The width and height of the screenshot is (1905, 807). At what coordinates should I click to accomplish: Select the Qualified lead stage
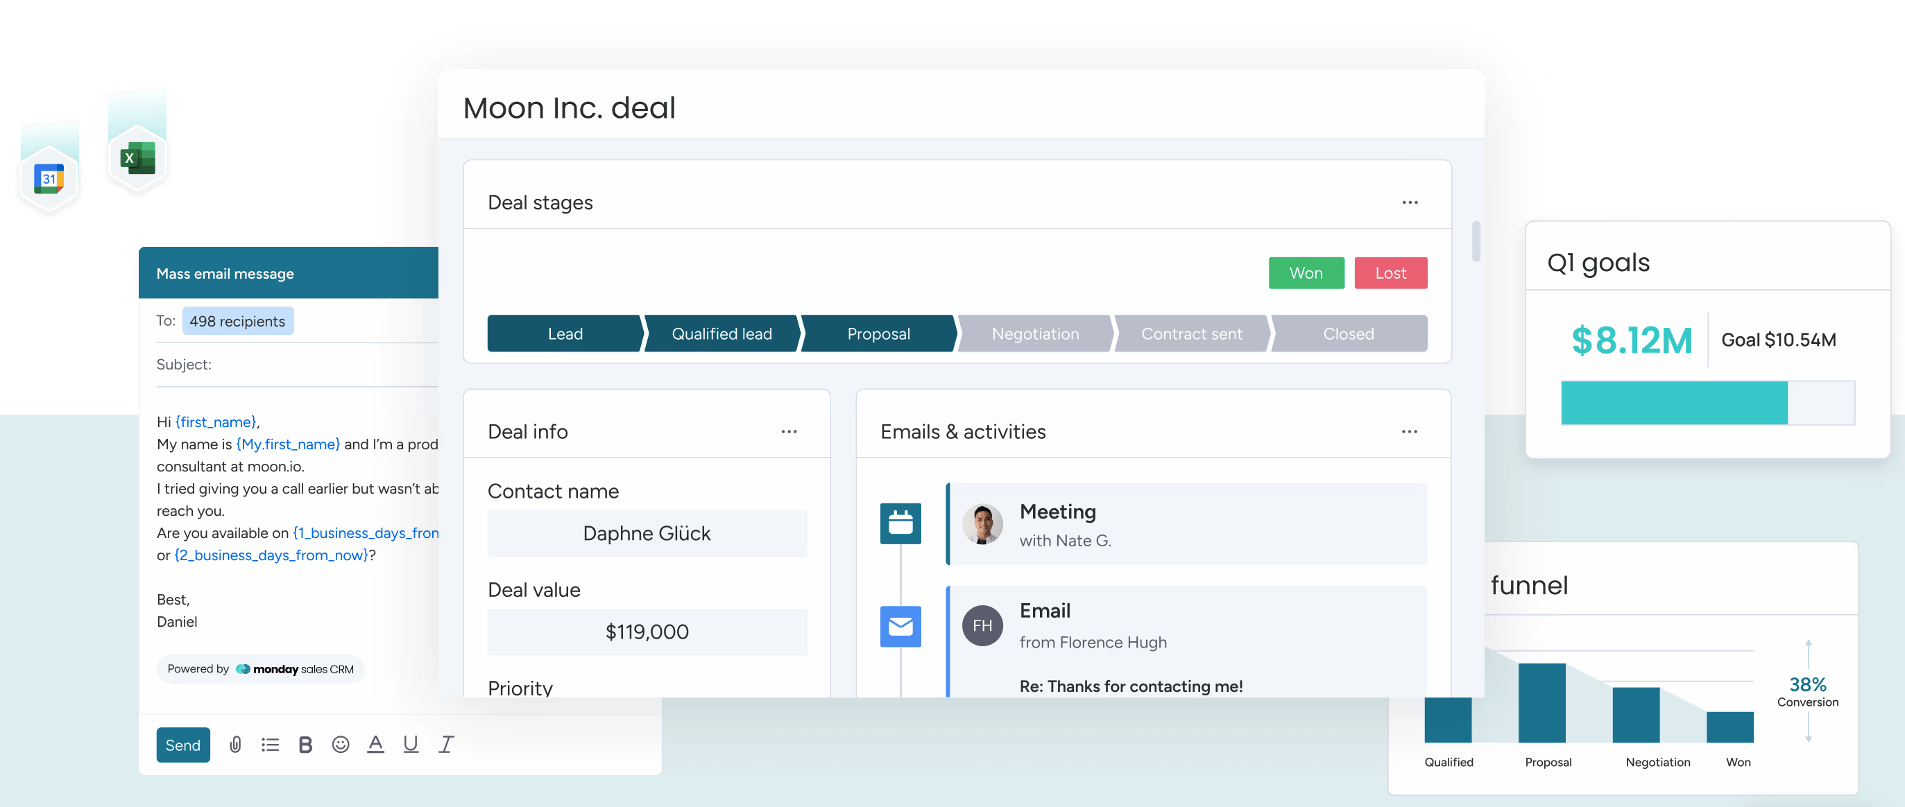pyautogui.click(x=721, y=333)
